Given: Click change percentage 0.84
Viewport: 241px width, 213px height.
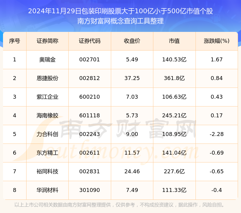Looking at the screenshot, I should tap(217, 78).
